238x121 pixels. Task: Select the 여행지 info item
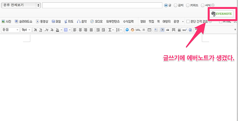click(x=167, y=21)
